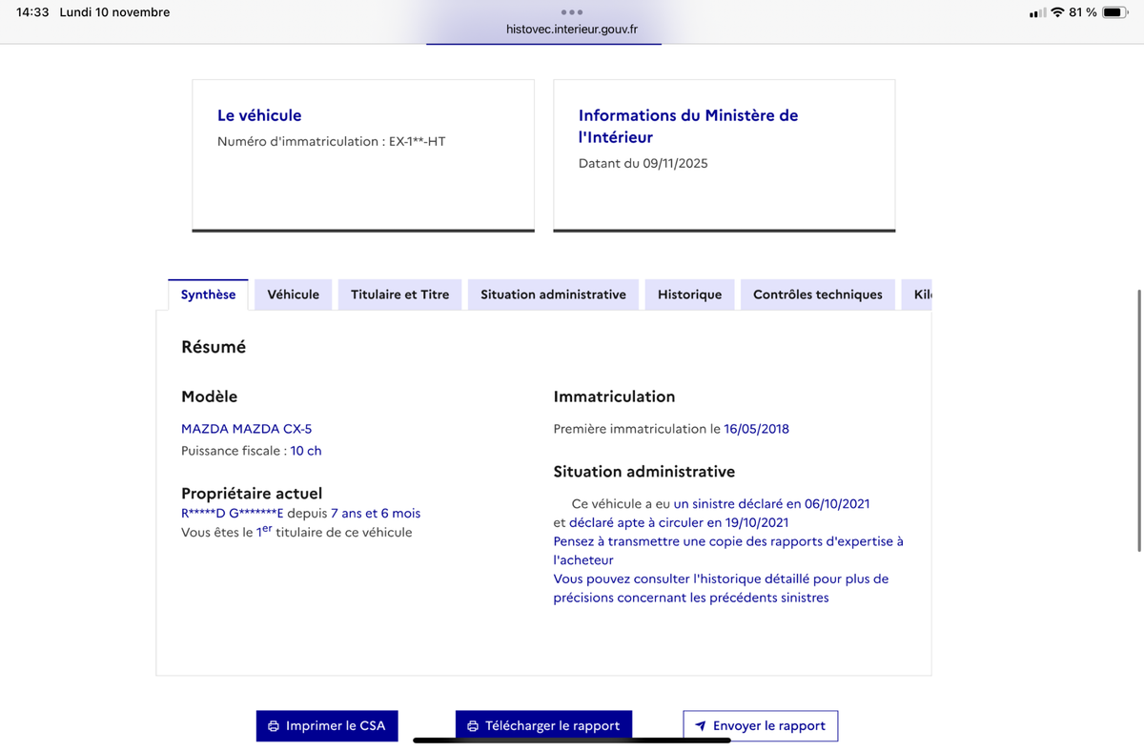This screenshot has height=751, width=1144.
Task: Click 'déclaré apte à circuler en 19/10/2021'
Action: [679, 522]
